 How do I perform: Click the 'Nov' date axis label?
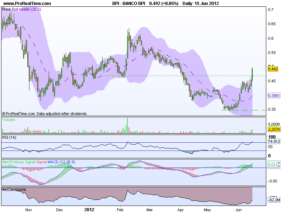(x=29, y=210)
